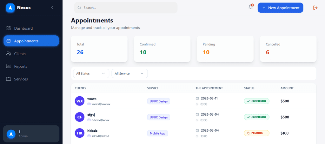This screenshot has height=144, width=325.
Task: Click the Dashboard grid icon in sidebar
Action: coord(9,28)
